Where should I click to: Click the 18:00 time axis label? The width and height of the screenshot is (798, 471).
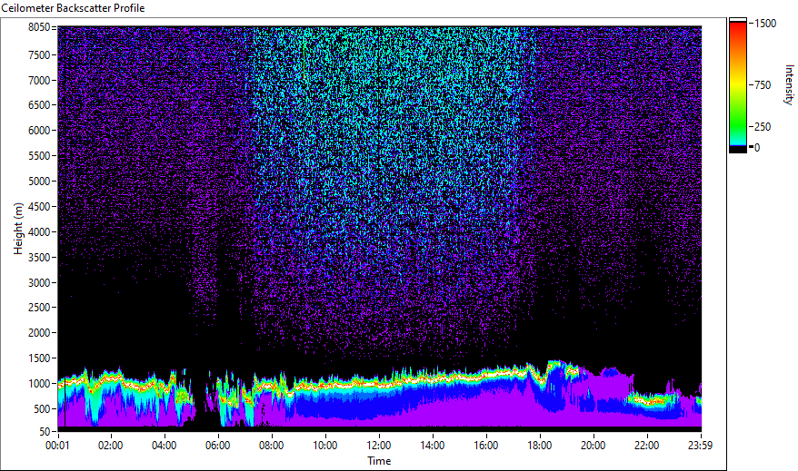[x=540, y=446]
